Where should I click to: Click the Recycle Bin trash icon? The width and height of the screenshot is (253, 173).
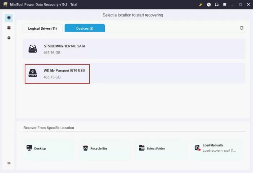85,148
